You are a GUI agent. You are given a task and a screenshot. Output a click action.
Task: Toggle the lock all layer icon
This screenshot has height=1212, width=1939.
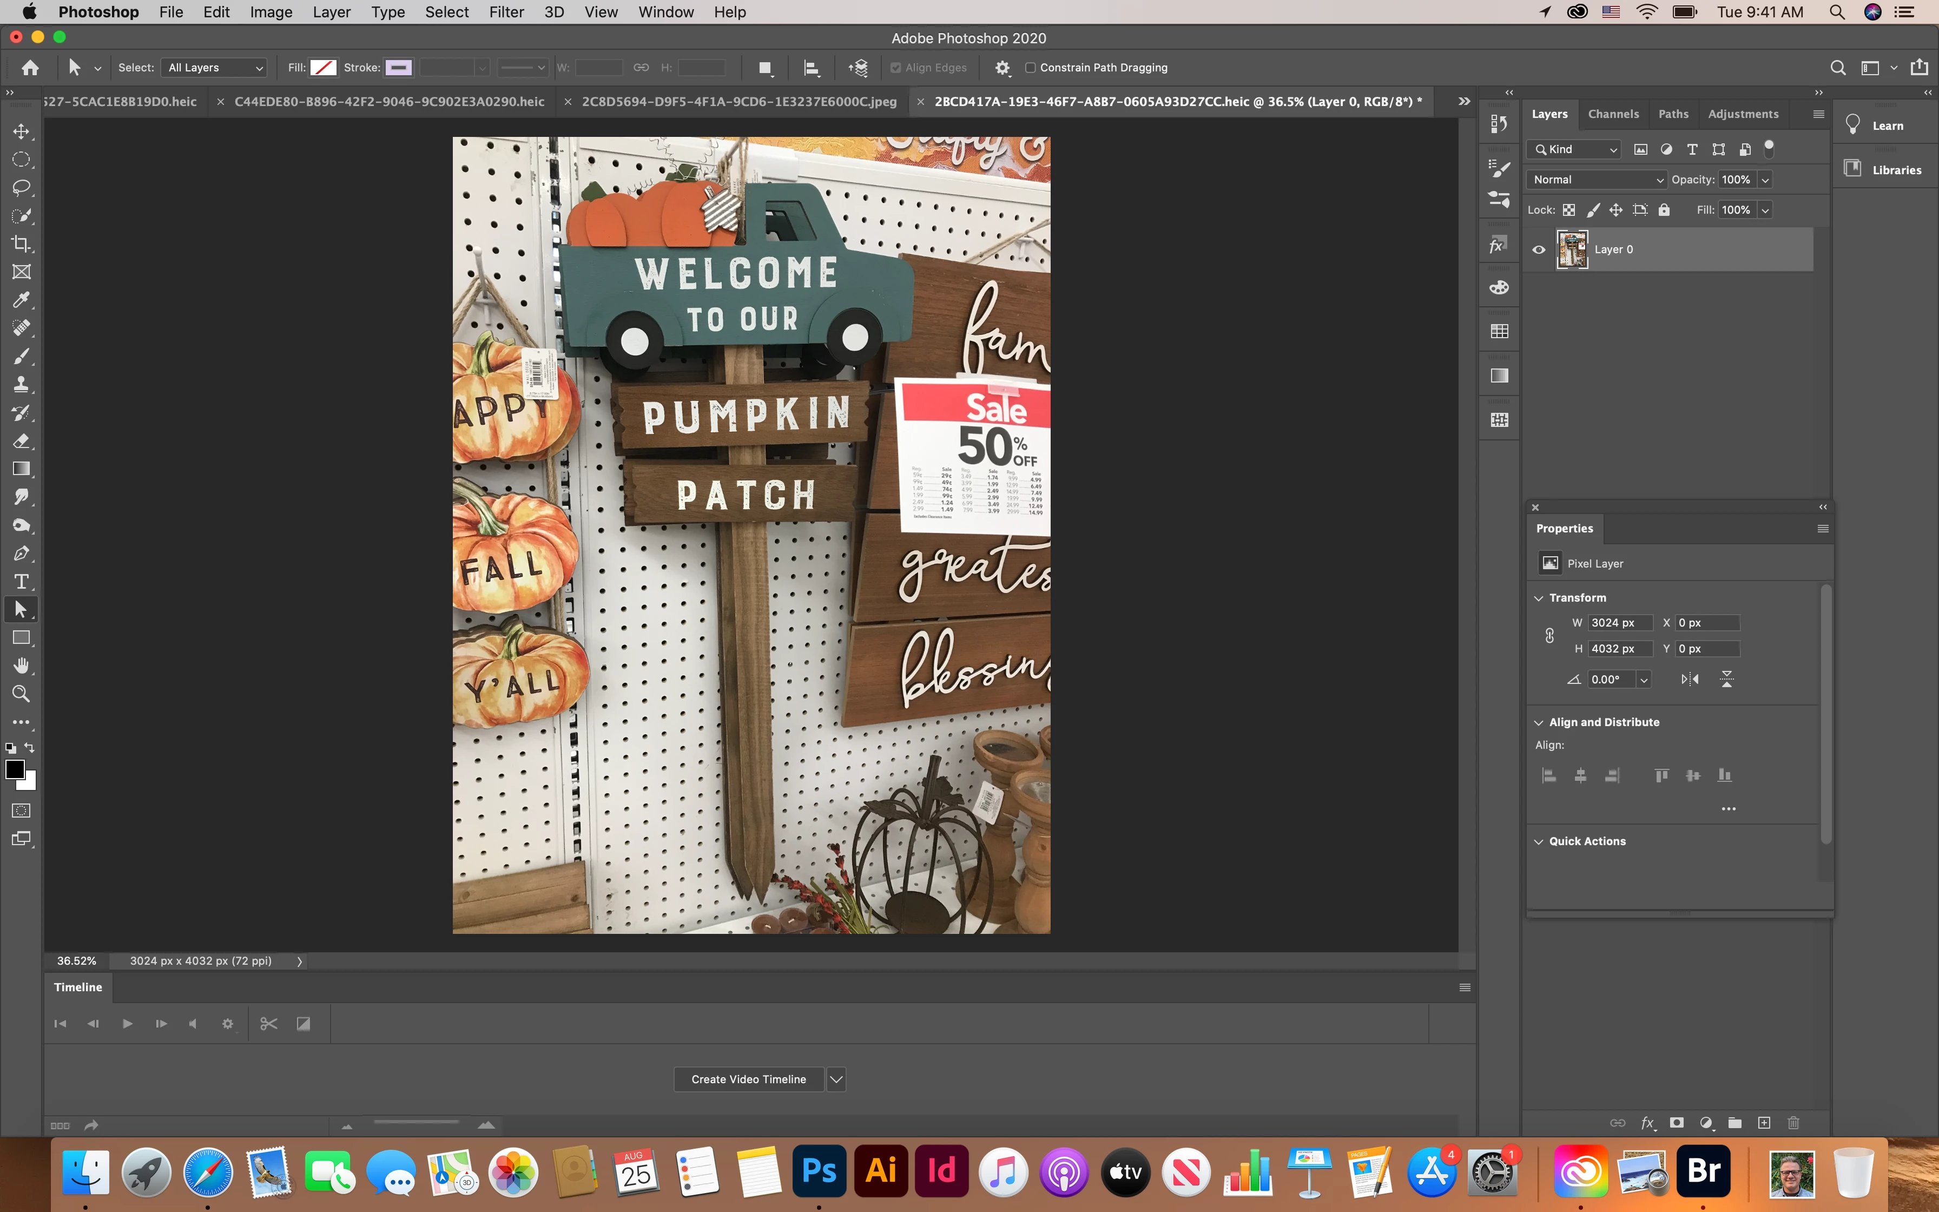point(1664,210)
